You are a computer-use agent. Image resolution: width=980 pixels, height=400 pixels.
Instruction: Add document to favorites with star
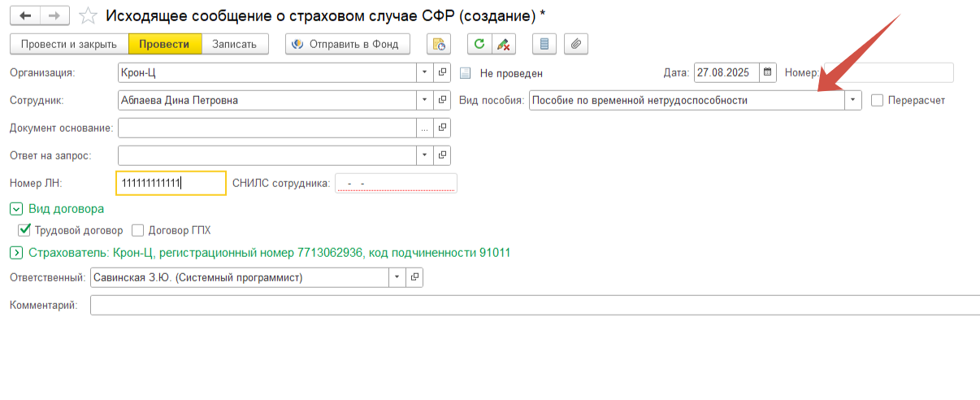tap(88, 15)
